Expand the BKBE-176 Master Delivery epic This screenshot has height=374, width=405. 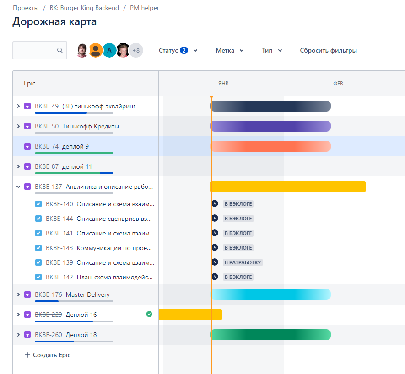pyautogui.click(x=18, y=294)
